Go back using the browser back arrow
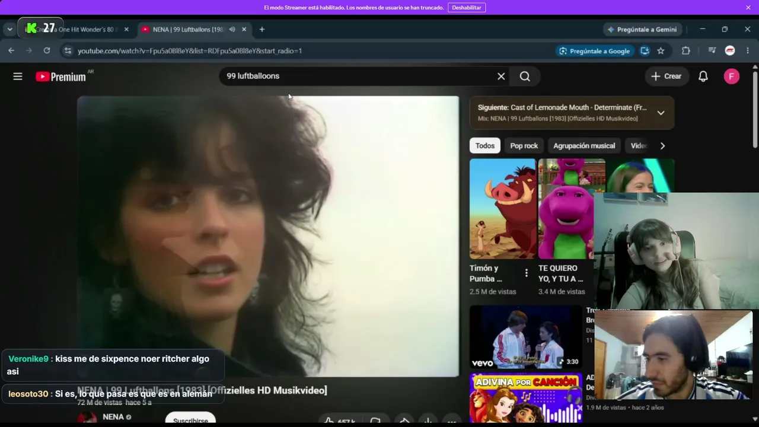This screenshot has height=427, width=759. point(11,51)
